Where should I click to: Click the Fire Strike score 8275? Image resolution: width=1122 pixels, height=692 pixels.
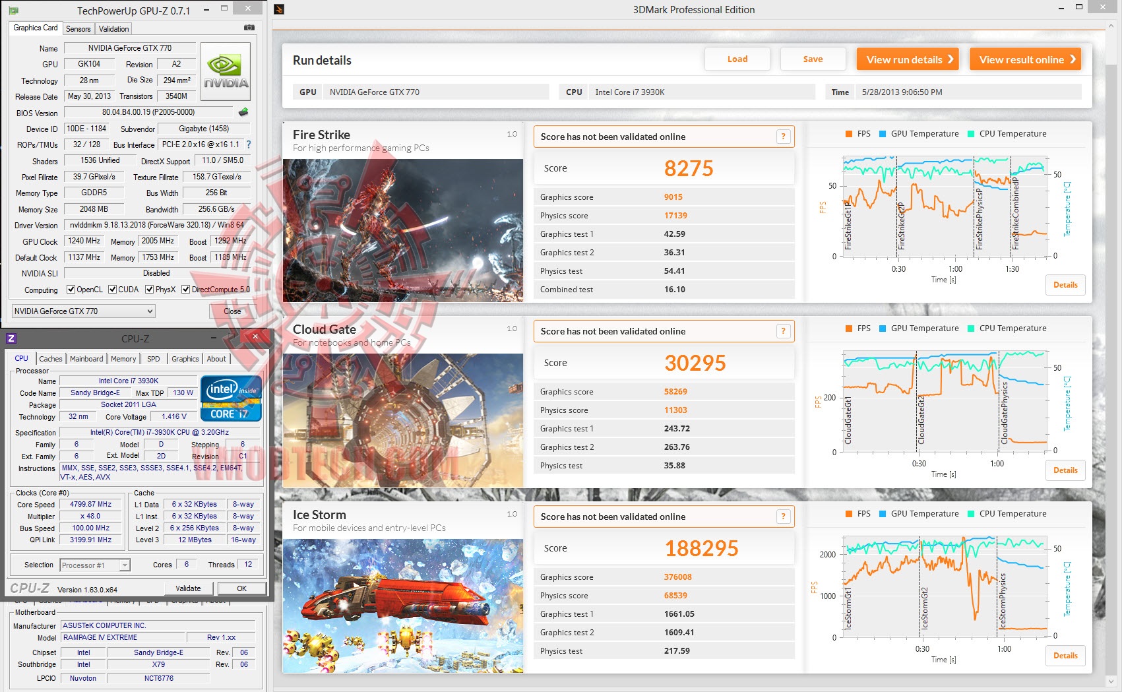pos(689,169)
